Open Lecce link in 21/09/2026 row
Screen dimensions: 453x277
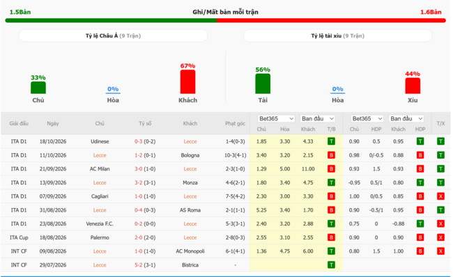pyautogui.click(x=190, y=169)
